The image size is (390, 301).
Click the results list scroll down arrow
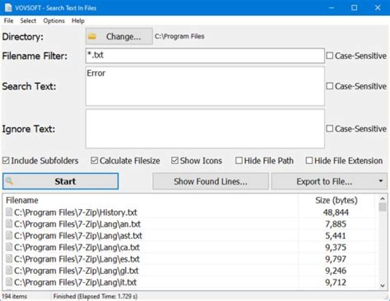click(x=382, y=286)
